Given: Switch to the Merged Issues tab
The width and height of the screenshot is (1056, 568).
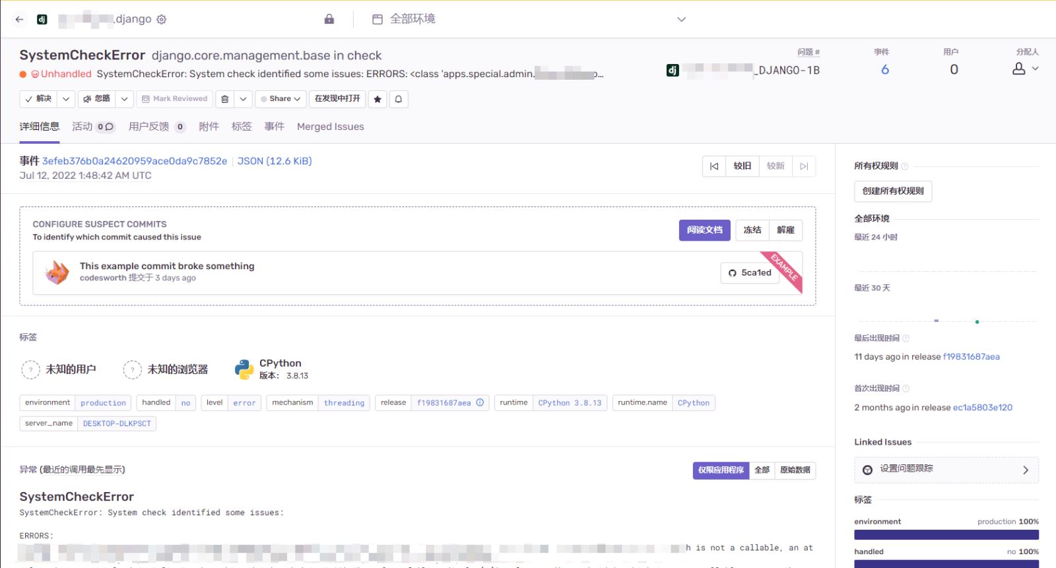Looking at the screenshot, I should 330,127.
